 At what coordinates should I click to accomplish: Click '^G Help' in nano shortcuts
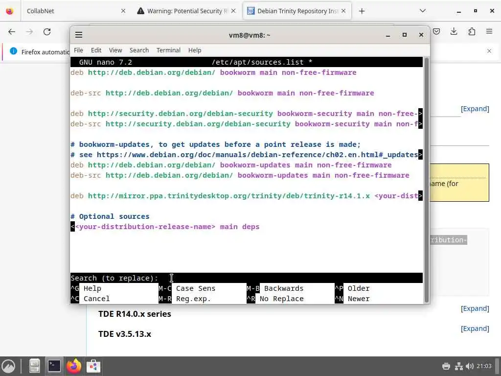tap(86, 288)
